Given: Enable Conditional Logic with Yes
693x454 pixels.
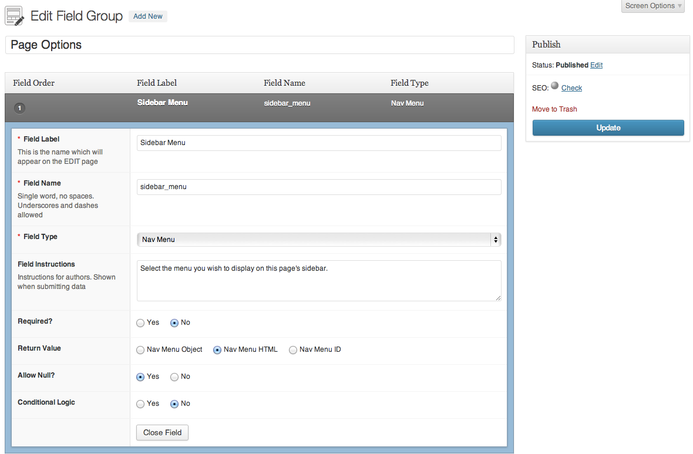Looking at the screenshot, I should [x=140, y=404].
